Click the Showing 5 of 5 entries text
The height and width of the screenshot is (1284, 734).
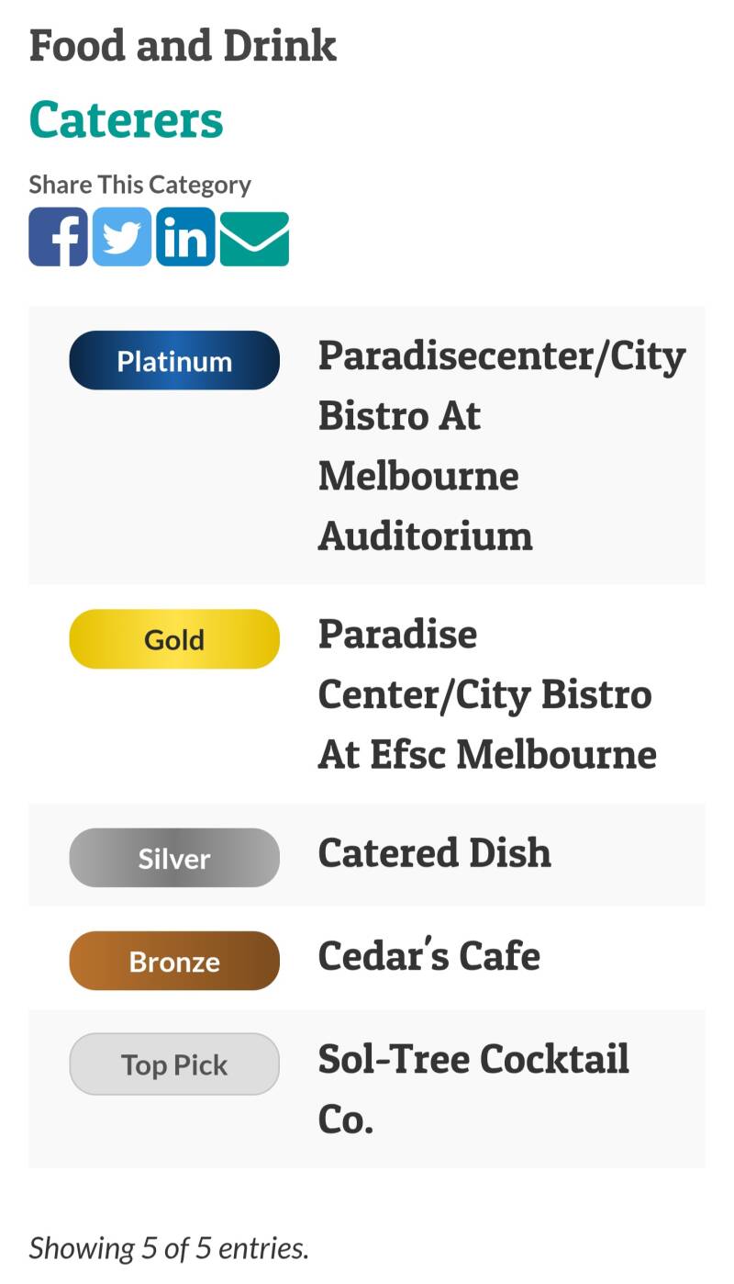(169, 1247)
